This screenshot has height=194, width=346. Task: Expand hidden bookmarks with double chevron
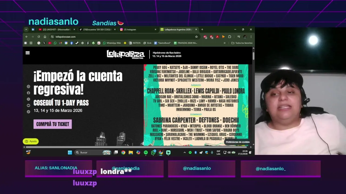tap(224, 43)
